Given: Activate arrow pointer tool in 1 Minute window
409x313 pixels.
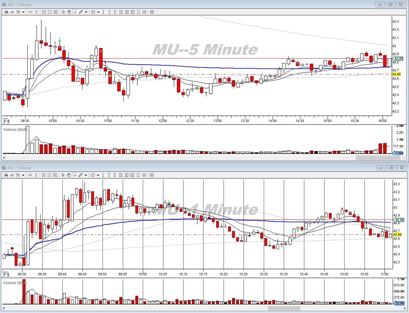Looking at the screenshot, I should coord(63,175).
